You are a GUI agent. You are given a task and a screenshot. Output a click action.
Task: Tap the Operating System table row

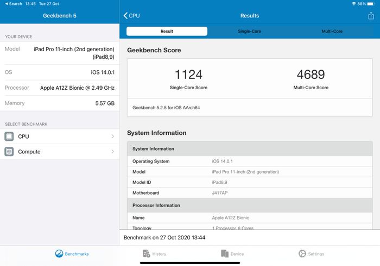tap(250, 162)
